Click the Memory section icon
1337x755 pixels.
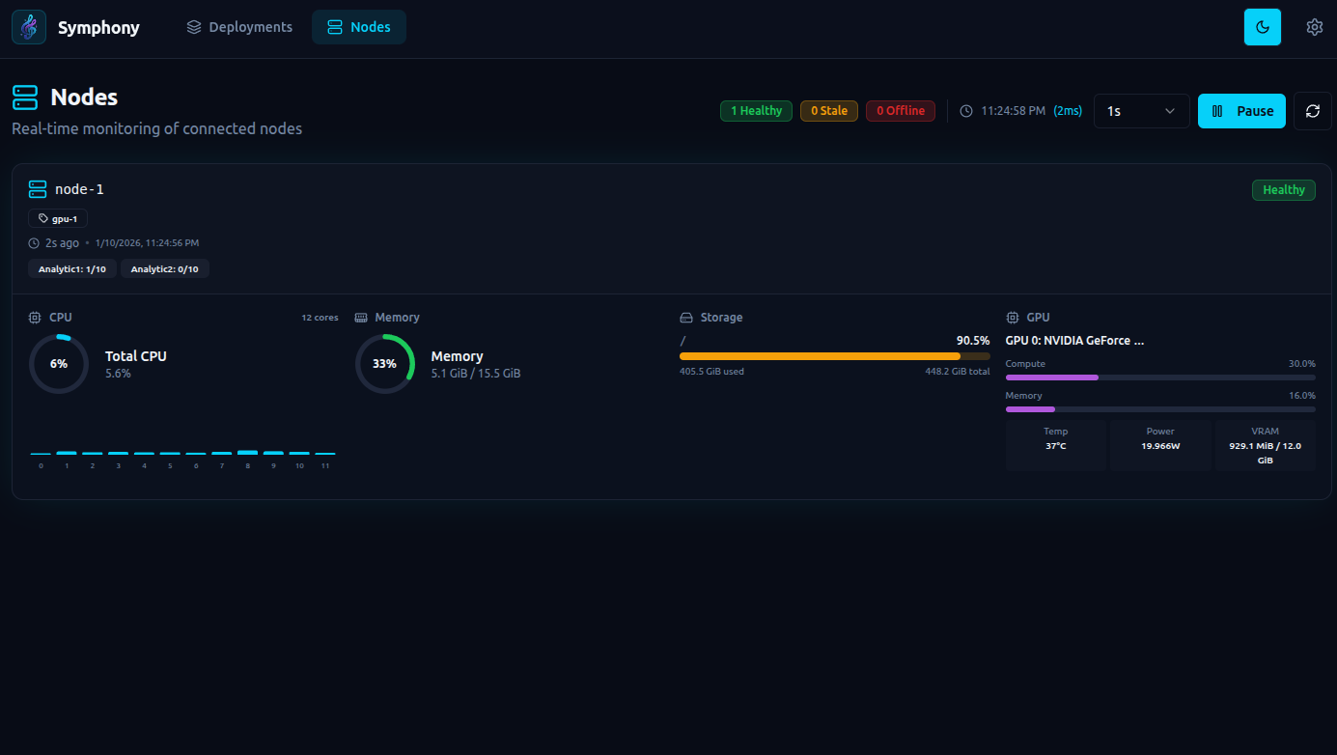[361, 318]
